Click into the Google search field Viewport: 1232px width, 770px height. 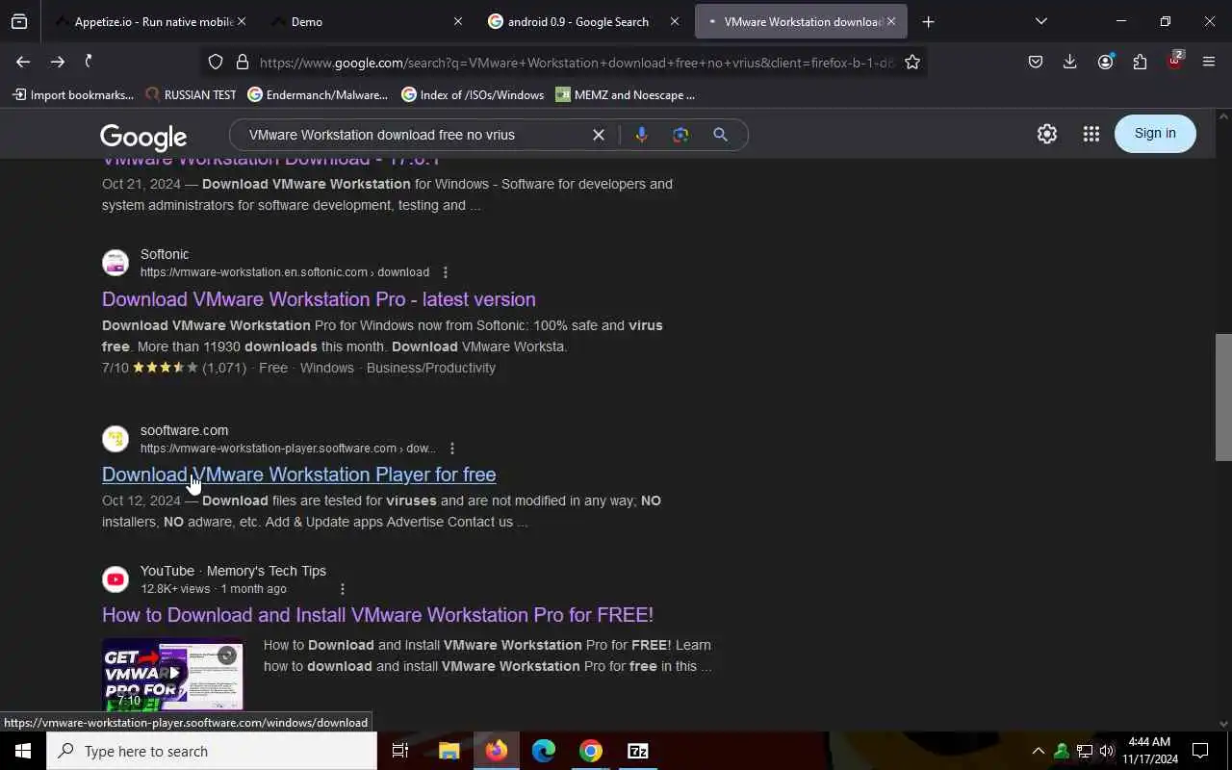(x=414, y=135)
